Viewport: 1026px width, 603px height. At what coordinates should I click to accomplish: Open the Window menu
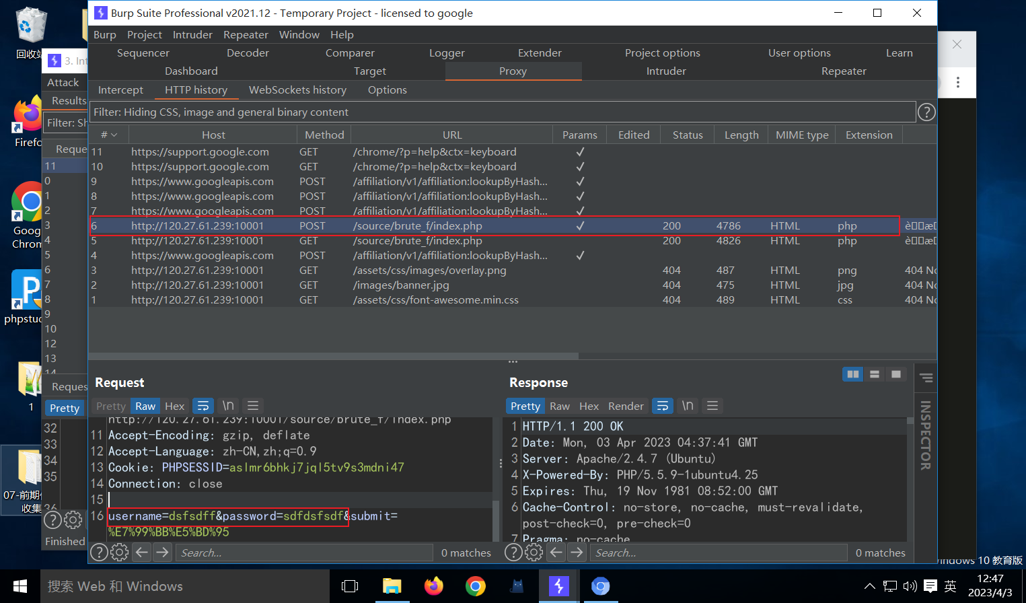(299, 35)
